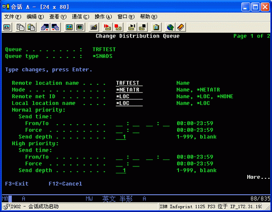The height and width of the screenshot is (212, 272).
Task: Open the 帮助(H) menu
Action: tap(148, 17)
